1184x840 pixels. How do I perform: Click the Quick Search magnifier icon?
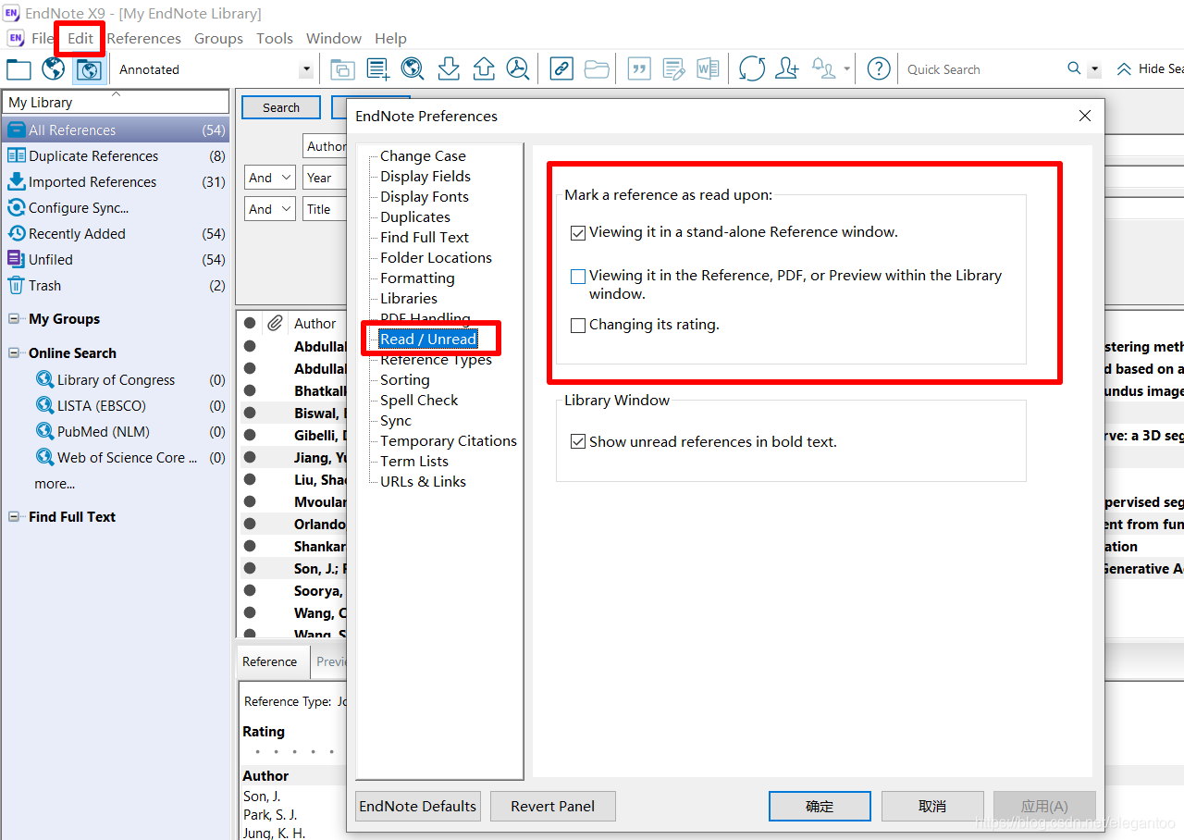(1074, 68)
